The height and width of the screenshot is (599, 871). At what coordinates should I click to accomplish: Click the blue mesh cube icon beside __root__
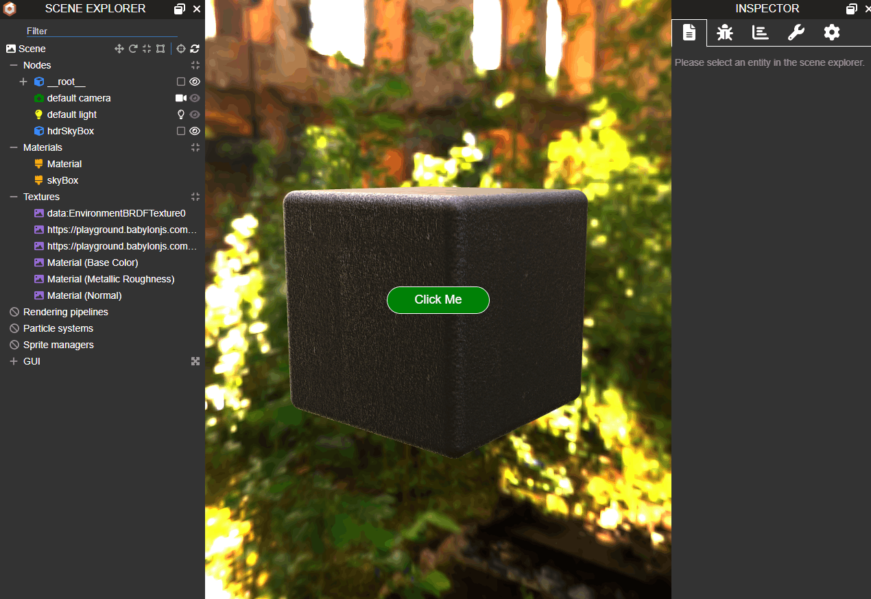38,82
